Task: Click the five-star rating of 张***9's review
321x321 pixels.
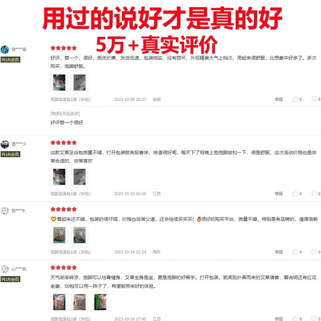Action: pos(63,209)
